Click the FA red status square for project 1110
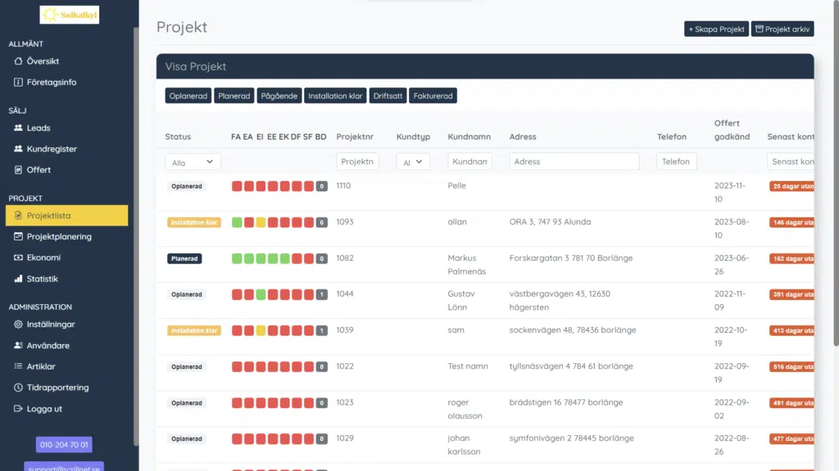This screenshot has height=471, width=839. [x=237, y=186]
